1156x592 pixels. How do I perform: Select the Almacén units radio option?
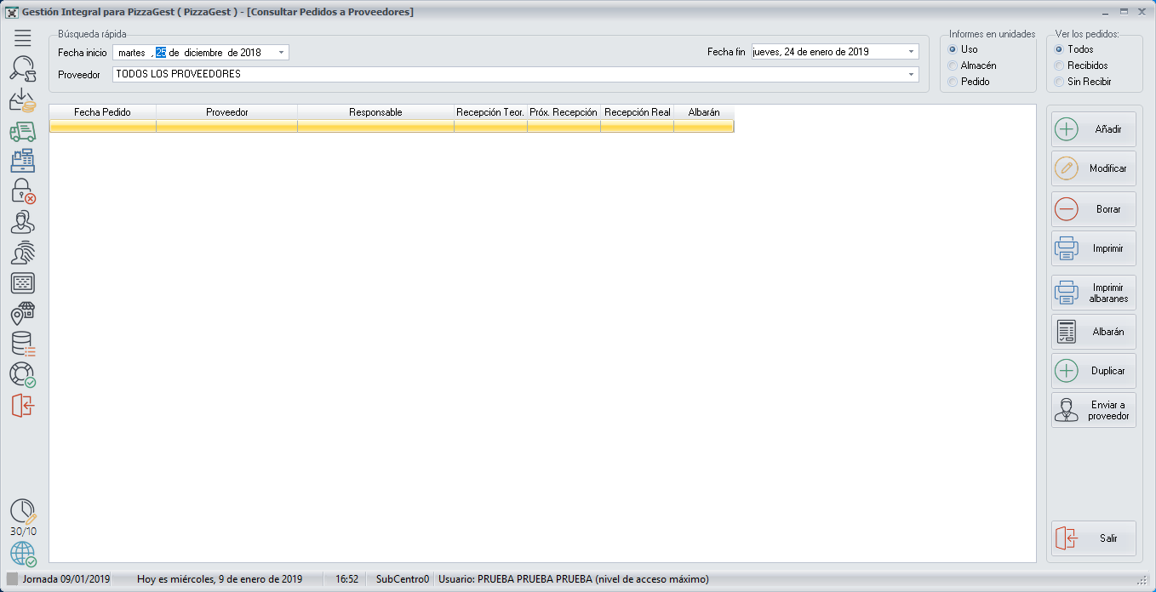point(953,65)
